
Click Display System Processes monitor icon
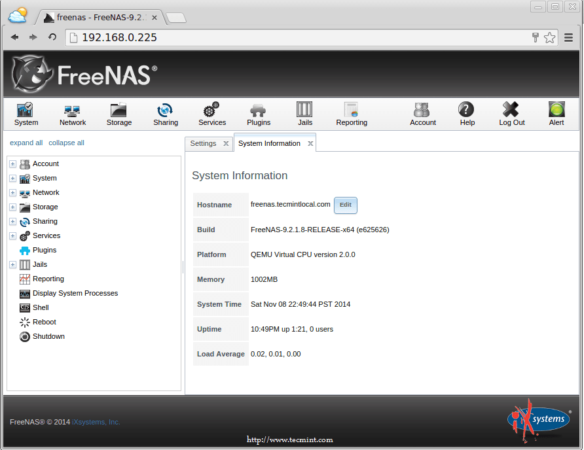(25, 294)
